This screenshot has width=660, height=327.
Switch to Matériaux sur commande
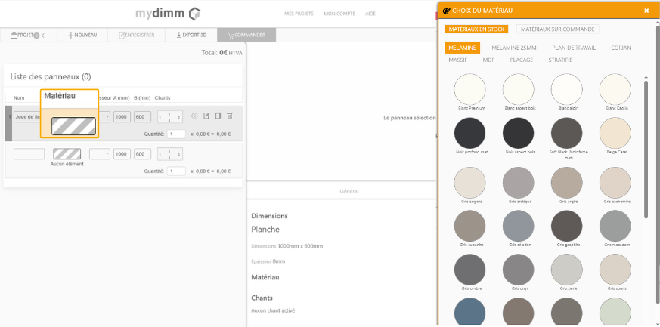click(x=558, y=29)
